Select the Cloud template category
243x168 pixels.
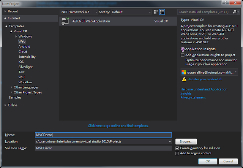tap(23, 52)
